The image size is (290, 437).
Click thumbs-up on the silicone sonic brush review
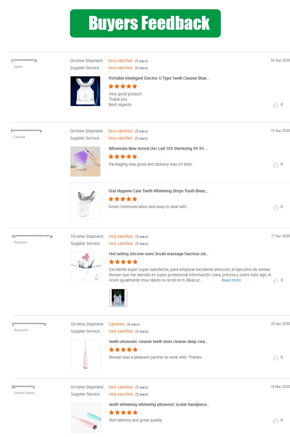point(276,280)
